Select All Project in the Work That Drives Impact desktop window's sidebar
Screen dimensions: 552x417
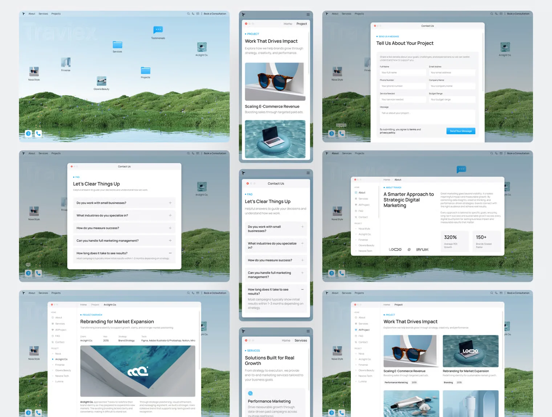tap(364, 330)
